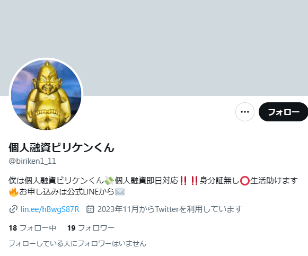Click the フォローしている人にフォロワーはいません notice
The height and width of the screenshot is (256, 308).
click(77, 243)
